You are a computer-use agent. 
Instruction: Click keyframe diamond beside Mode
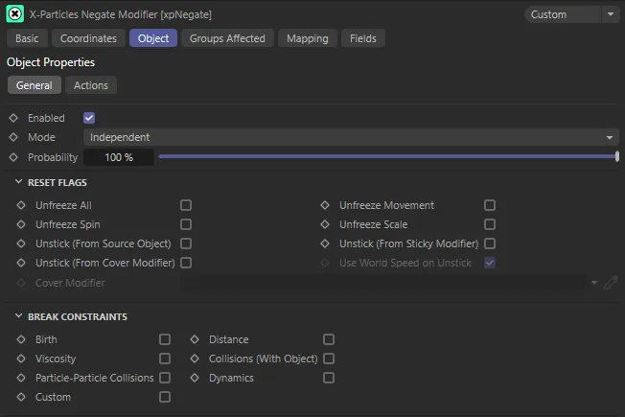[x=13, y=137]
